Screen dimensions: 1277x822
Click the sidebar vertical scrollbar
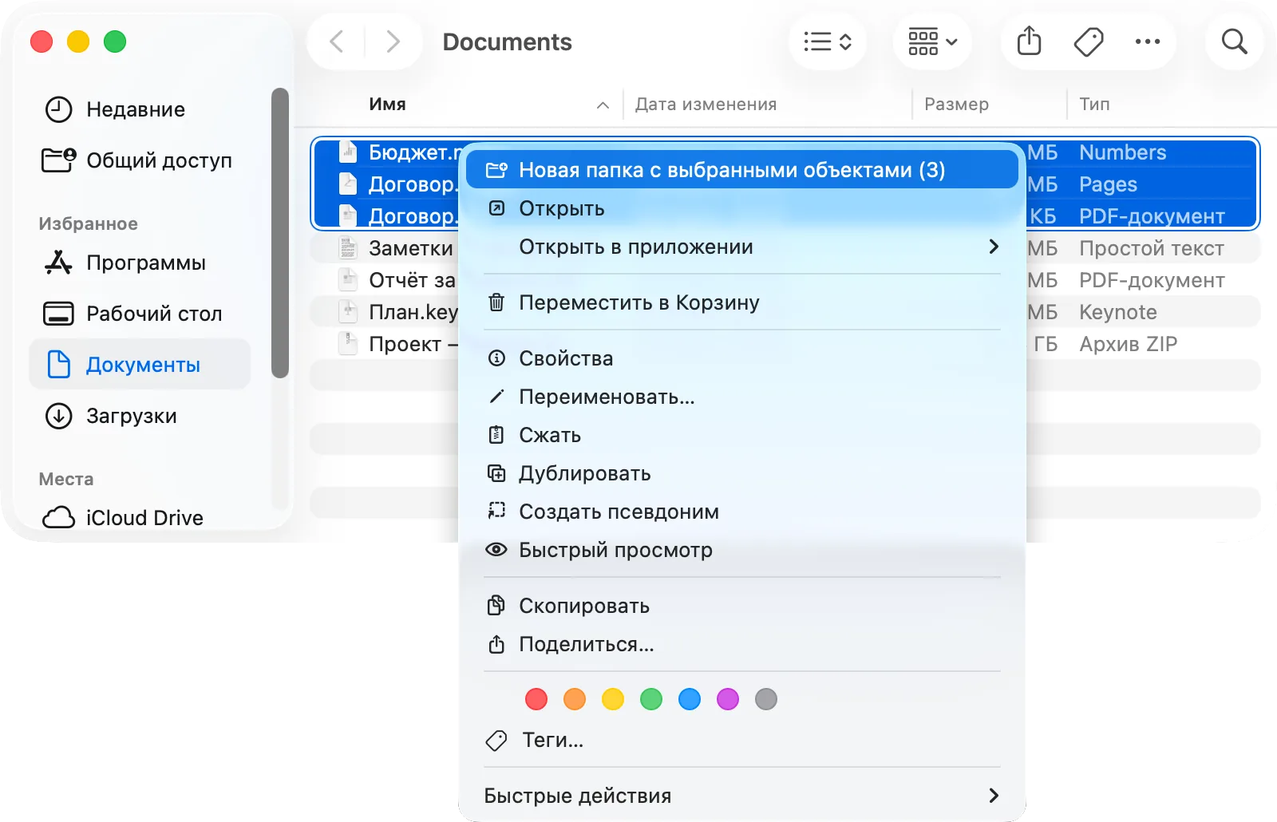(279, 233)
